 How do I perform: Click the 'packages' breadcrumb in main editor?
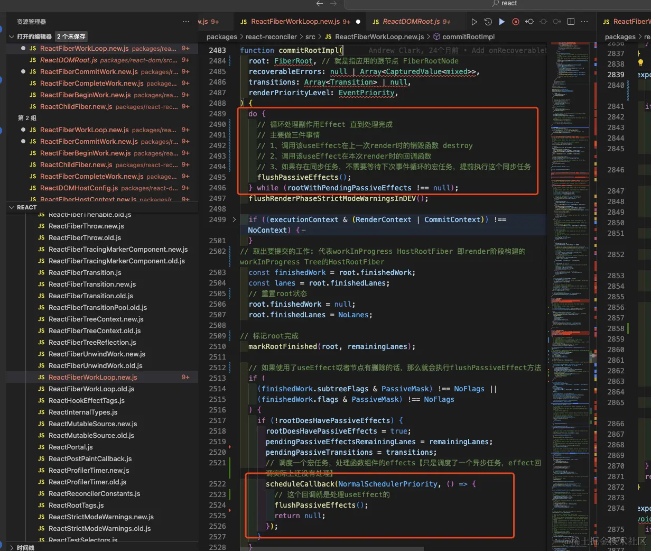[222, 36]
